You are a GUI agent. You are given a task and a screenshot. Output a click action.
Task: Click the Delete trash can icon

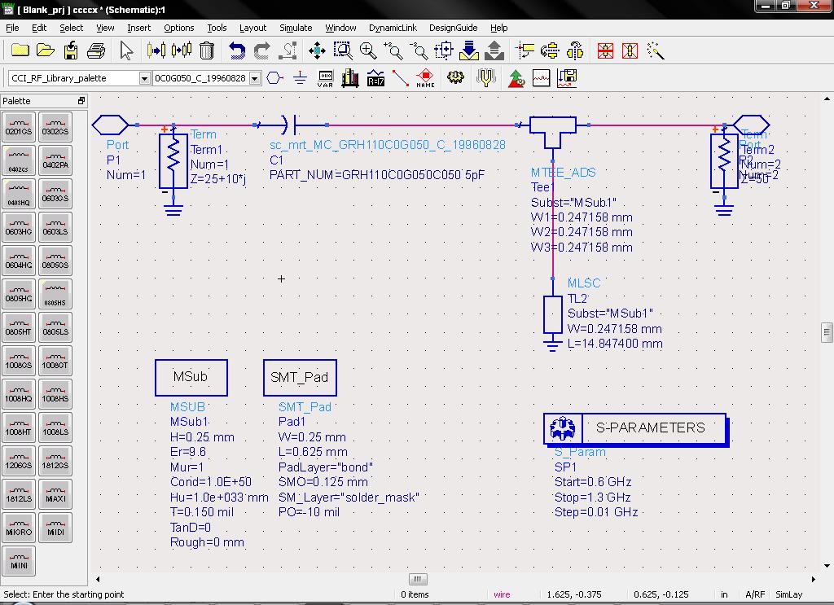206,50
